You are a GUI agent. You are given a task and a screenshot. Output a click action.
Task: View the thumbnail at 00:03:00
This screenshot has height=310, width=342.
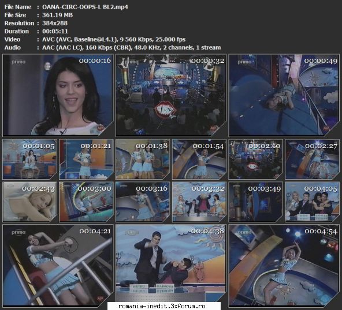86,202
